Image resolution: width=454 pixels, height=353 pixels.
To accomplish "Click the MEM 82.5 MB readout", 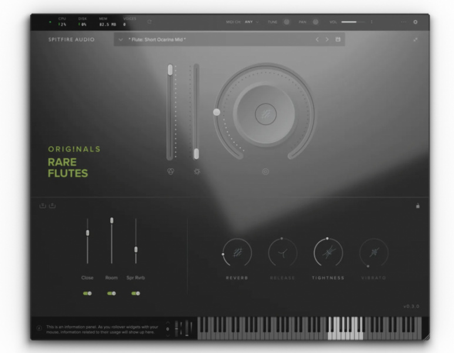I will 107,22.
